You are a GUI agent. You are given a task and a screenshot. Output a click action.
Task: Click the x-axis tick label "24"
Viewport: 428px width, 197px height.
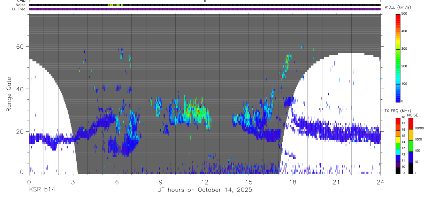click(380, 182)
